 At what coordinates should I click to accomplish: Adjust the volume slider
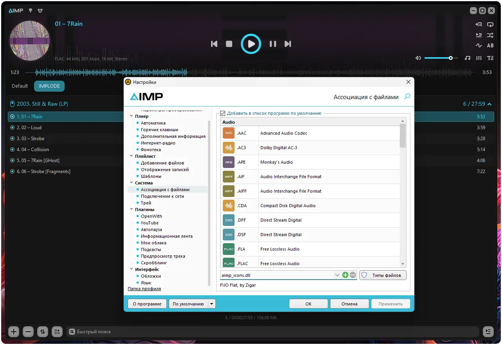tap(451, 58)
